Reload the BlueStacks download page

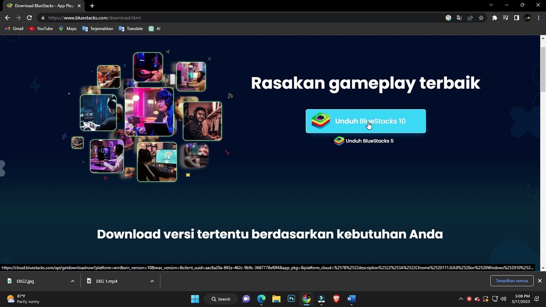coord(29,18)
